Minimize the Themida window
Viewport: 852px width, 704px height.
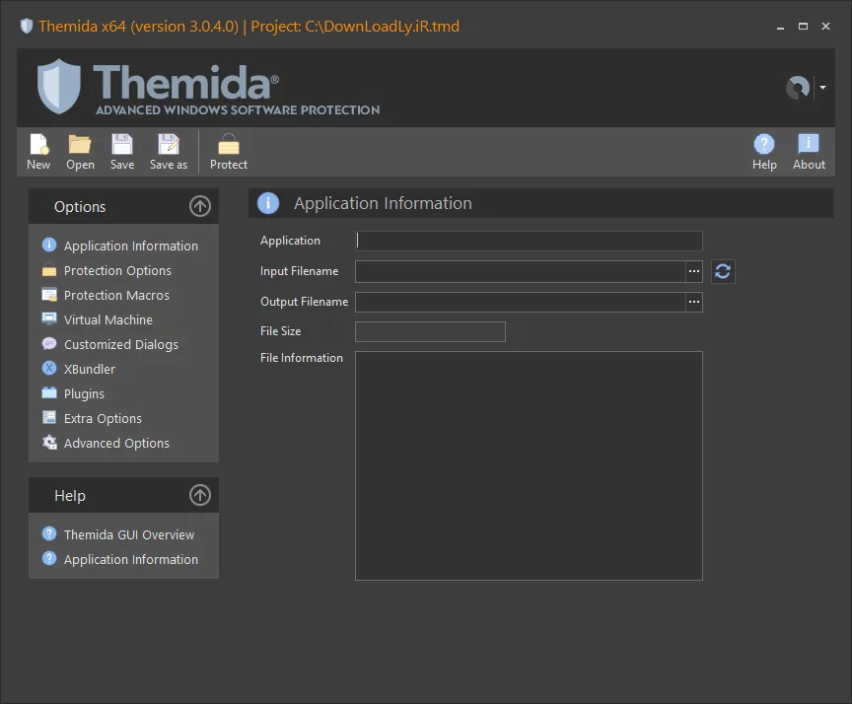pyautogui.click(x=780, y=27)
